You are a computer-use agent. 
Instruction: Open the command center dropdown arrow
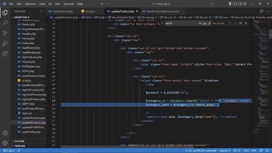(x=212, y=4)
